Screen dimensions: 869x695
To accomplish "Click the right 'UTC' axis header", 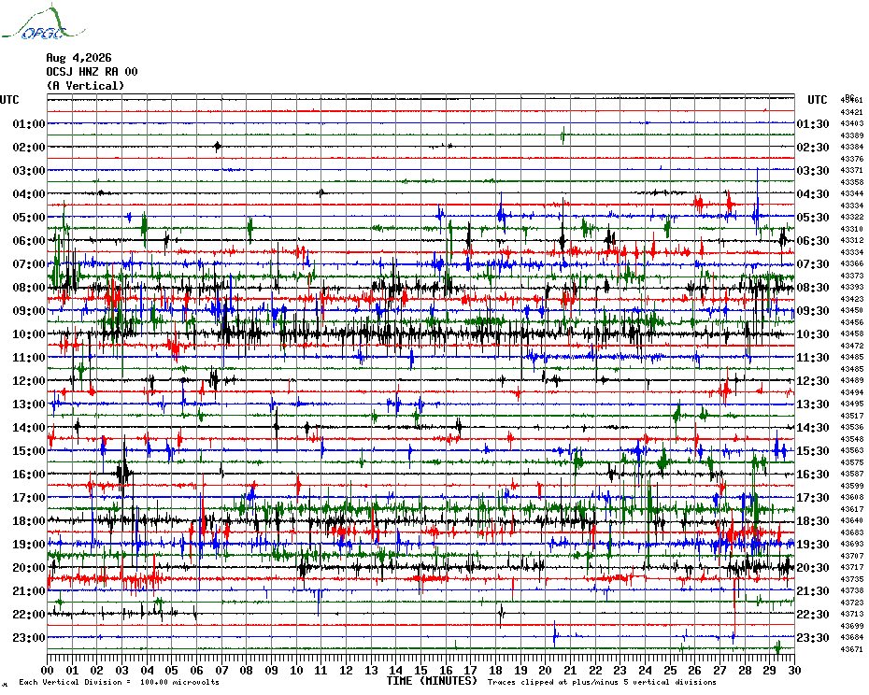I will [818, 100].
